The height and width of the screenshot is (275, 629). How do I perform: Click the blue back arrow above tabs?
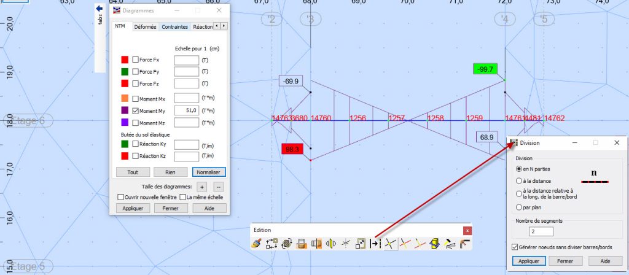click(100, 9)
